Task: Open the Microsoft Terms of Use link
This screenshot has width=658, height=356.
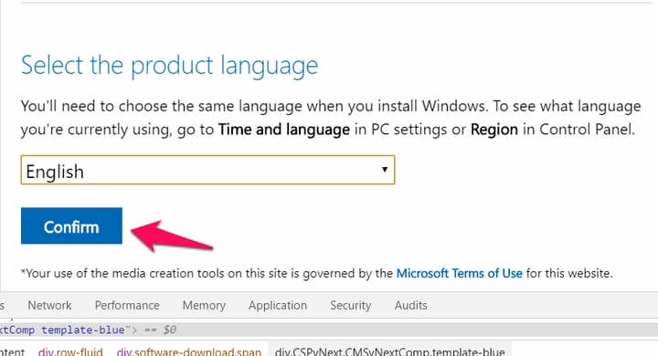Action: 459,274
